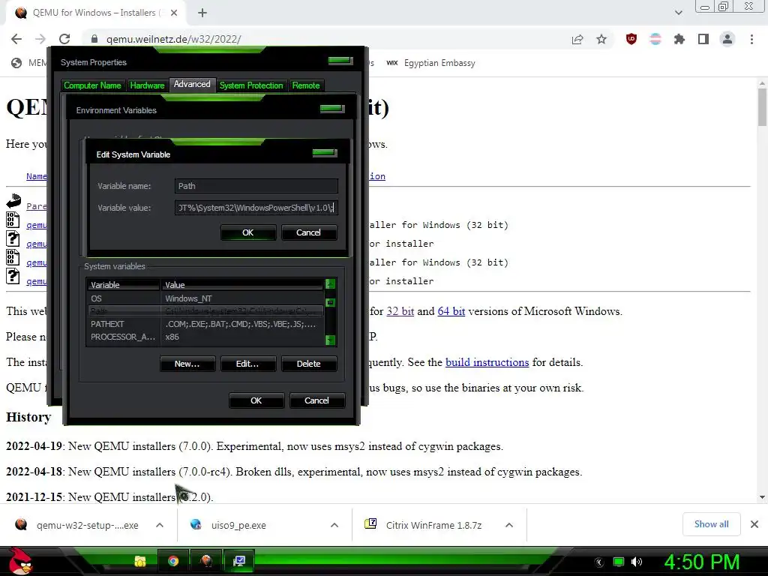
Task: Cancel the Environment Variables dialog
Action: (x=317, y=400)
